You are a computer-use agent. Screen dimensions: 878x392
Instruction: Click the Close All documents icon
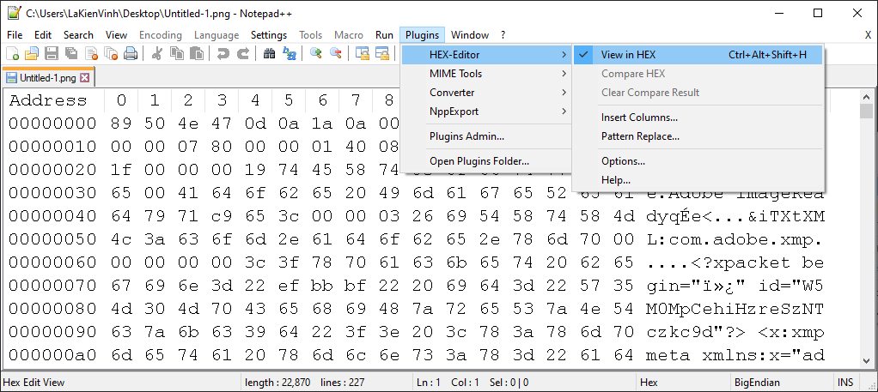[x=111, y=54]
